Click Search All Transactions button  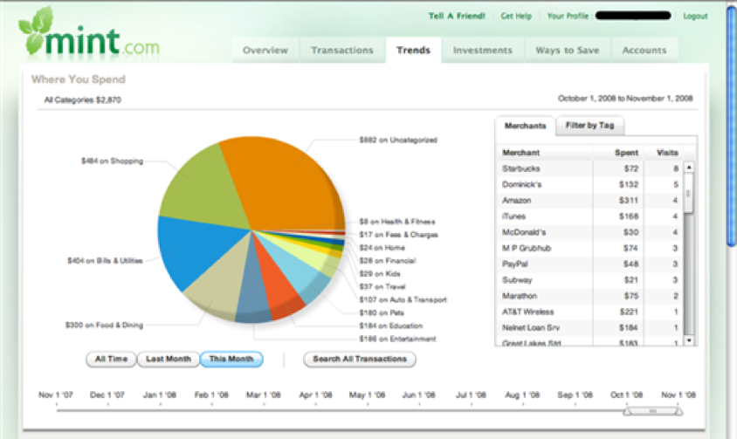(360, 359)
